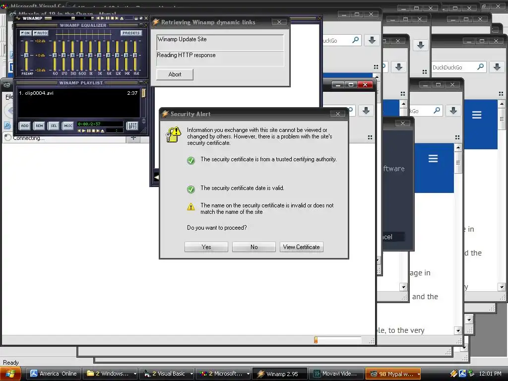Image resolution: width=508 pixels, height=381 pixels.
Task: Click the 600 Hz equalizer slider handle
Action: (82, 56)
